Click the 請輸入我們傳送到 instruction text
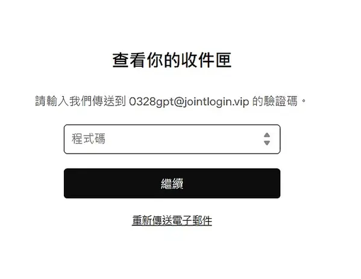Screen dimensions: 361x279 click(81, 101)
